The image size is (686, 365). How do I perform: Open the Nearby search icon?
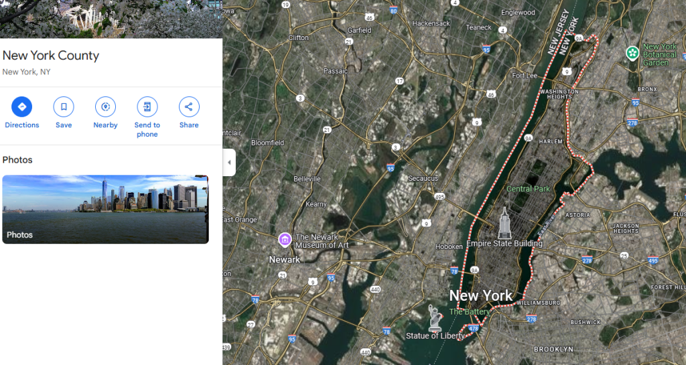pyautogui.click(x=105, y=106)
